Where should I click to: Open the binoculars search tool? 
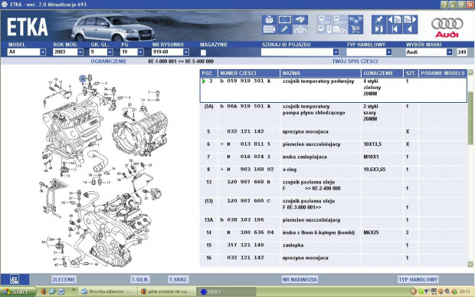[300, 20]
